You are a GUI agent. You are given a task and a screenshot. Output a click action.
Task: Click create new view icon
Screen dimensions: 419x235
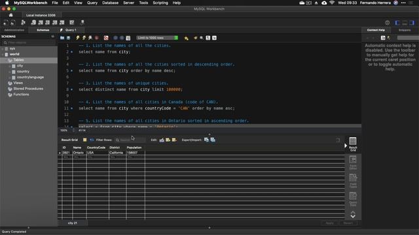click(x=48, y=23)
